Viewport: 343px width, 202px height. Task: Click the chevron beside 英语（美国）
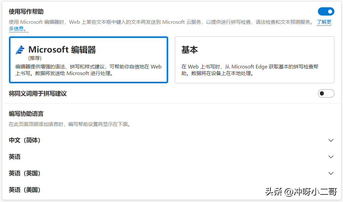click(x=331, y=190)
